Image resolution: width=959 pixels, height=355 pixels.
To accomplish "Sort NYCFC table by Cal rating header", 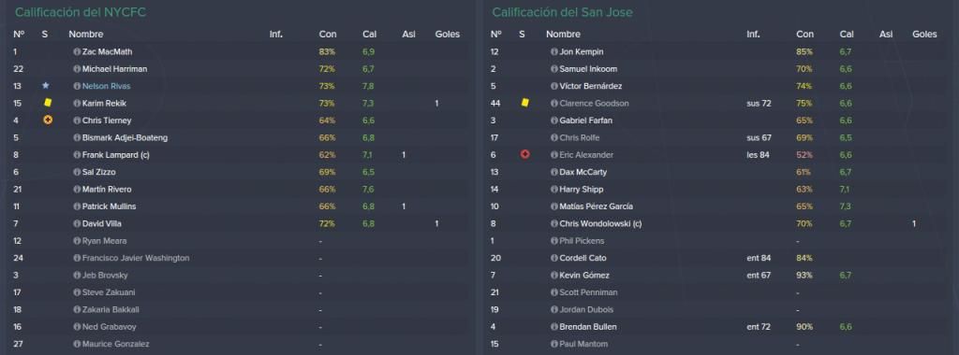I will point(369,35).
